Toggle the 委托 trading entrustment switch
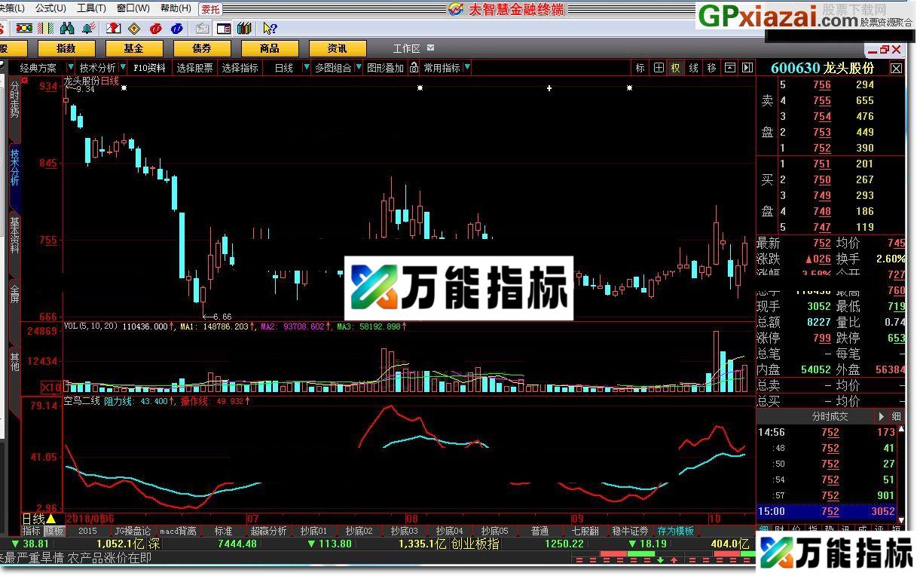 click(209, 9)
